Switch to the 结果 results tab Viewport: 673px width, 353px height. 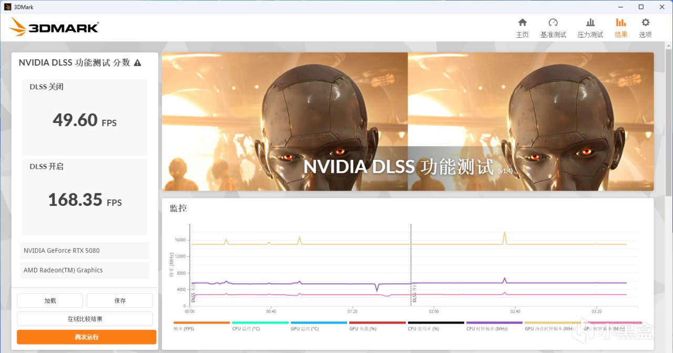(x=621, y=28)
